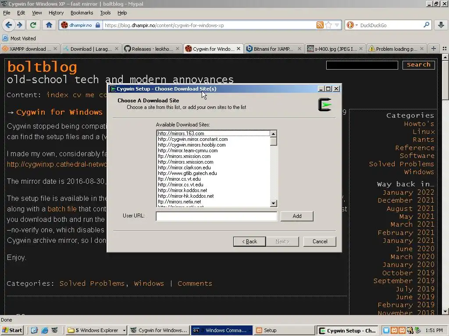Open a new tab with plus button
The image size is (449, 336).
click(x=434, y=49)
